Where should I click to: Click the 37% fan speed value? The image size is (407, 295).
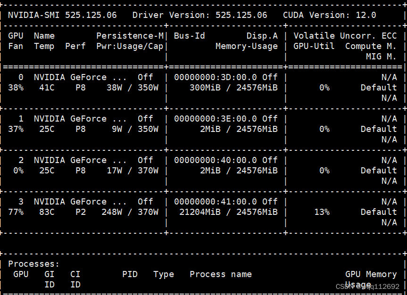16,129
